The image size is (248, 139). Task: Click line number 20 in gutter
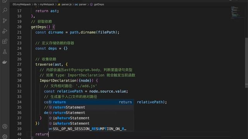point(19,27)
